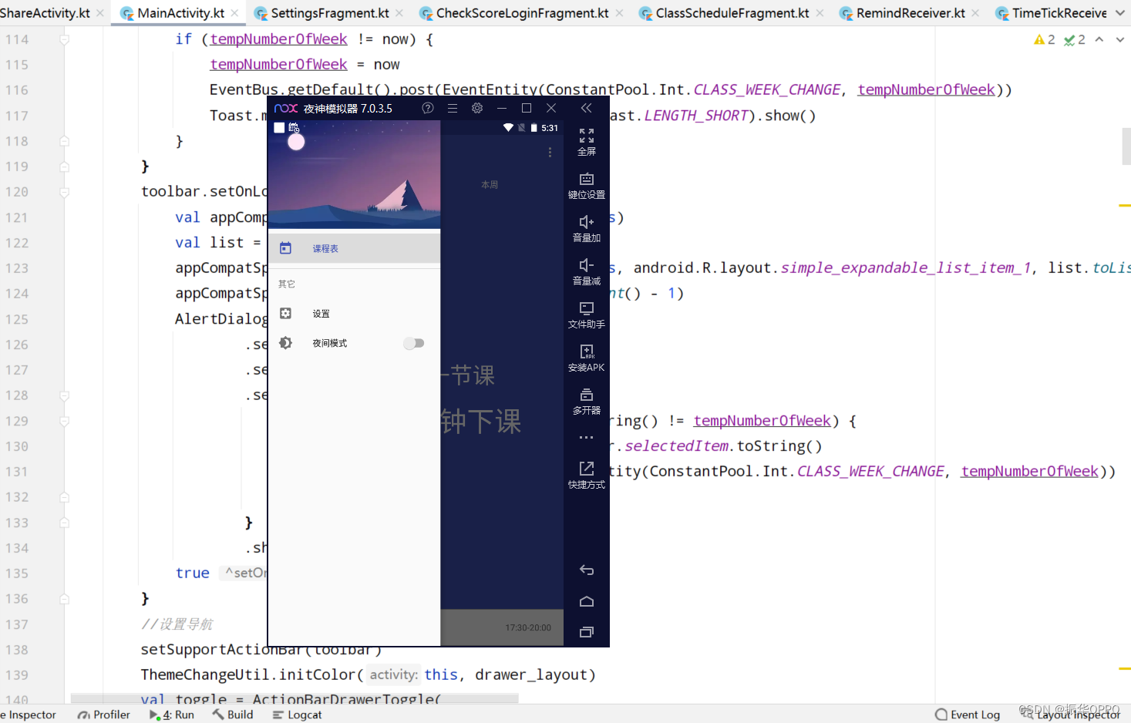
Task: Close the SettingsFragment.kt tab
Action: [x=399, y=13]
